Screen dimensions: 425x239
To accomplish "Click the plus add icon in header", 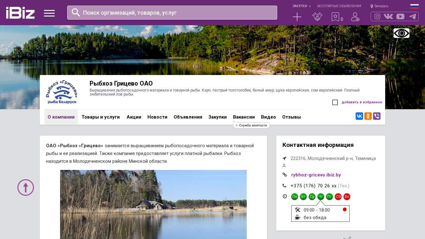I will click(297, 17).
